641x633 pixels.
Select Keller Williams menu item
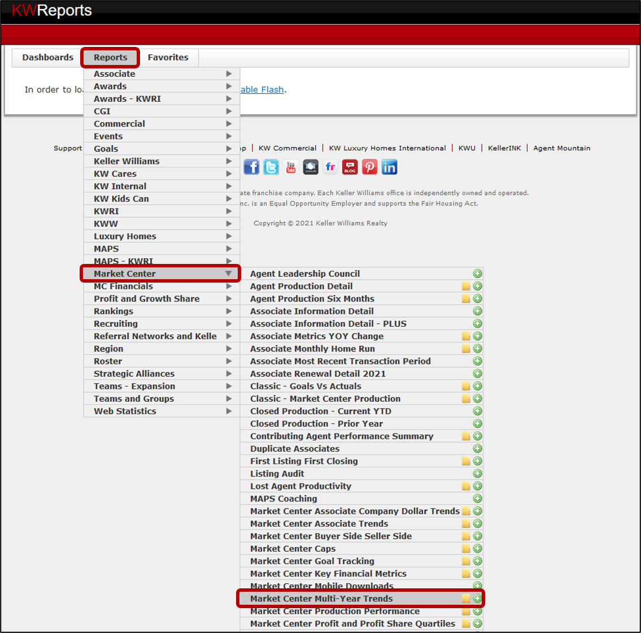[162, 161]
